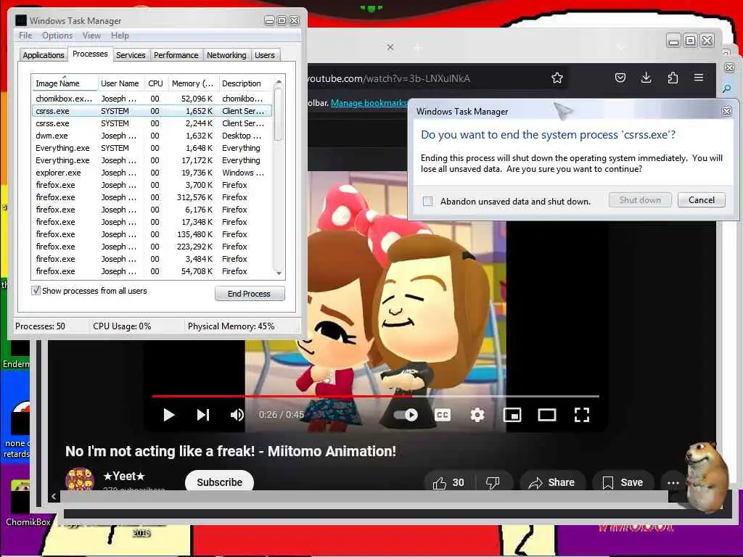Switch to the Users tab
Image resolution: width=743 pixels, height=557 pixels.
point(264,55)
